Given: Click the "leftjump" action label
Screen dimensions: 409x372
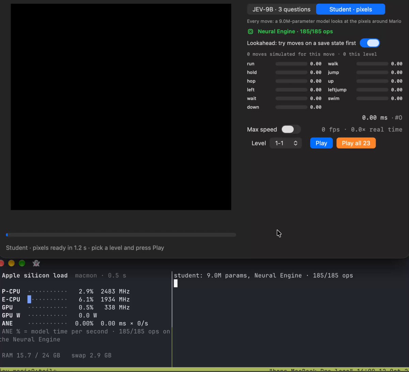Looking at the screenshot, I should point(337,90).
